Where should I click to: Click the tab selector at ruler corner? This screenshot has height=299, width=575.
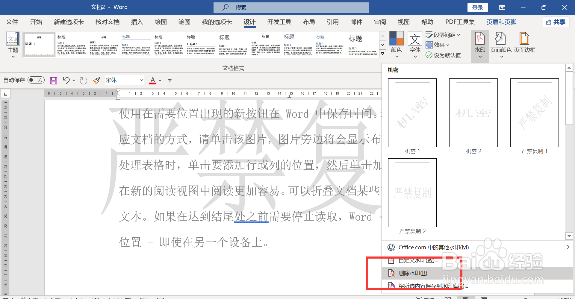pos(5,94)
